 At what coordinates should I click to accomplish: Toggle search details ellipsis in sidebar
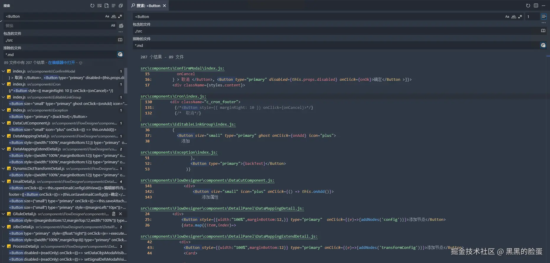120,32
